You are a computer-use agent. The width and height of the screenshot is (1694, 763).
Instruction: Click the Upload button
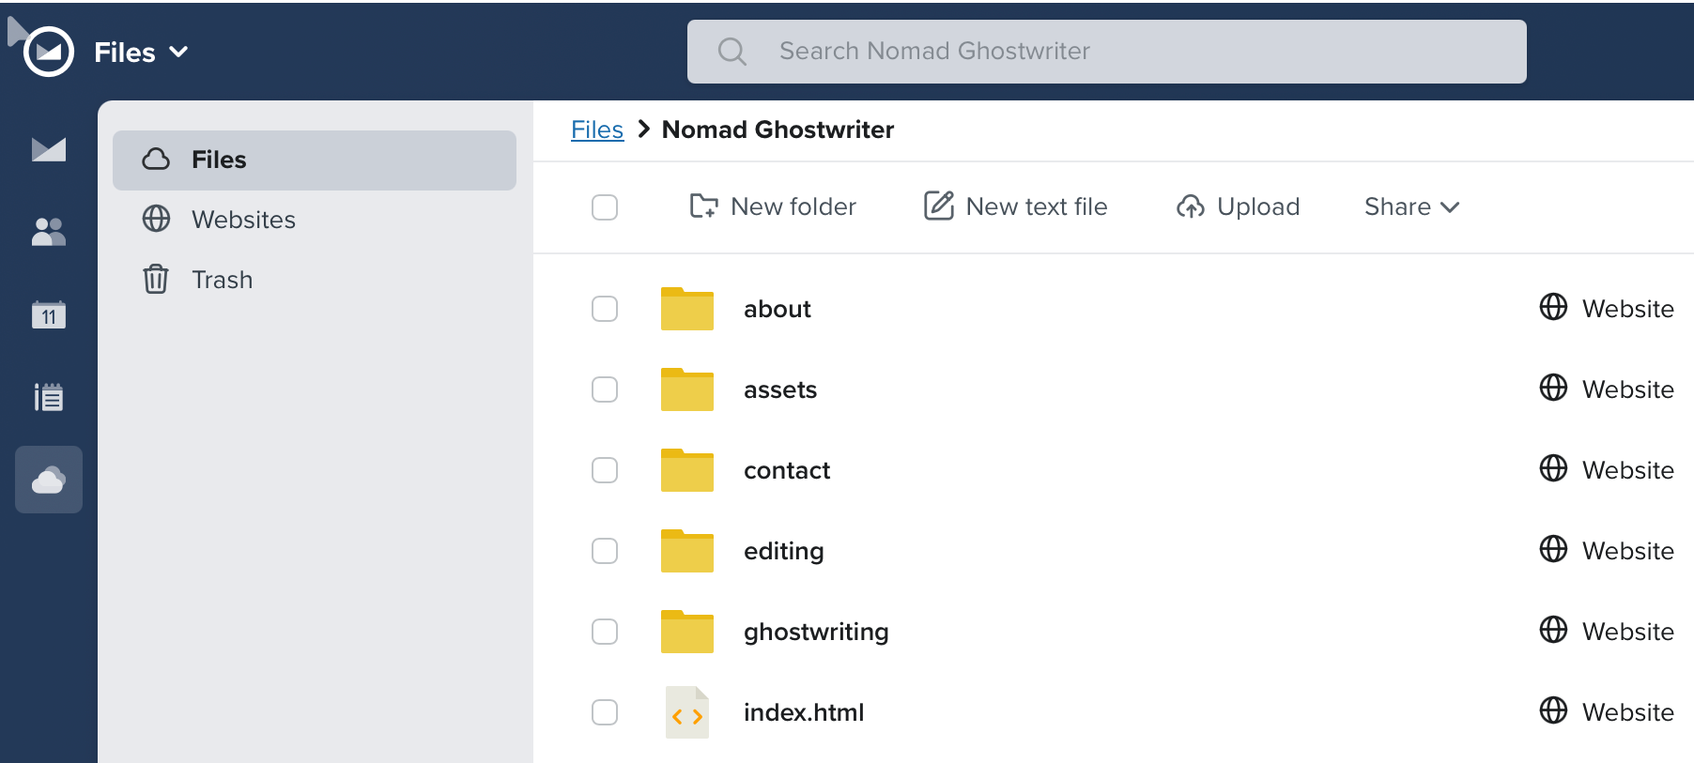click(1238, 207)
